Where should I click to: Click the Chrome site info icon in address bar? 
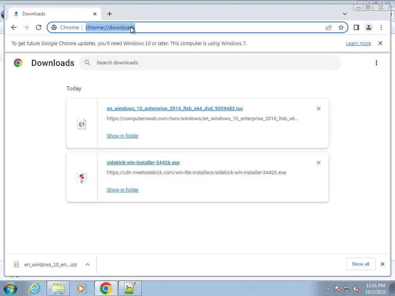(x=54, y=27)
